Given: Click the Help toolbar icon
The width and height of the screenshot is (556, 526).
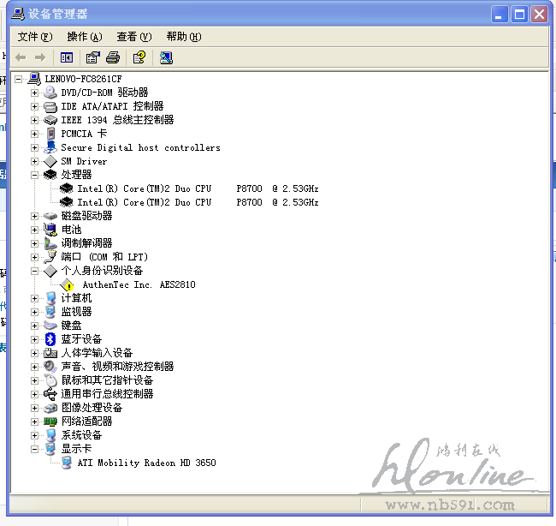Looking at the screenshot, I should pos(139,57).
